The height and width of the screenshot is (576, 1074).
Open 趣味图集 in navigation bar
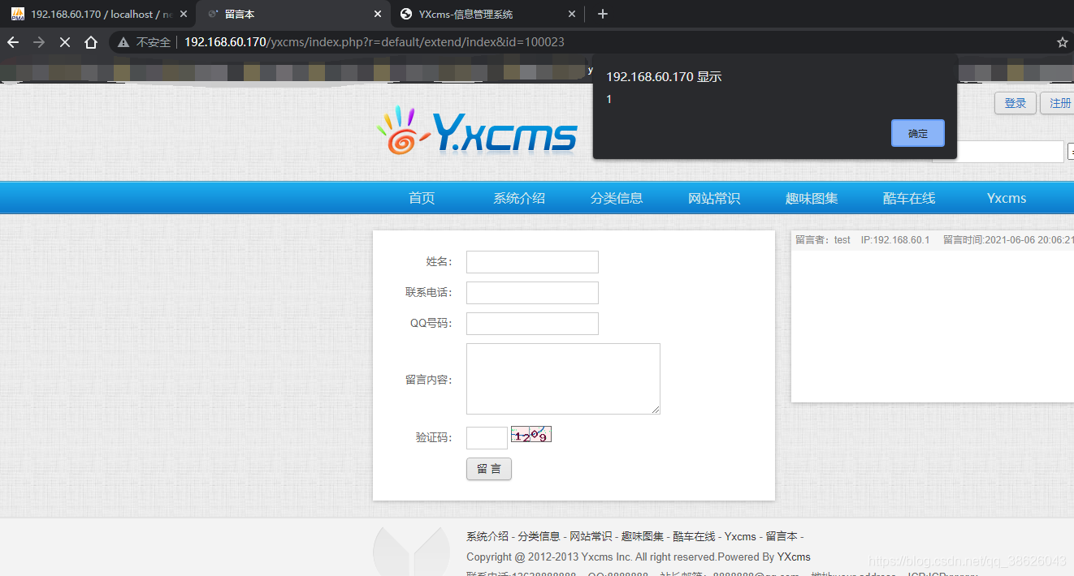pyautogui.click(x=812, y=198)
